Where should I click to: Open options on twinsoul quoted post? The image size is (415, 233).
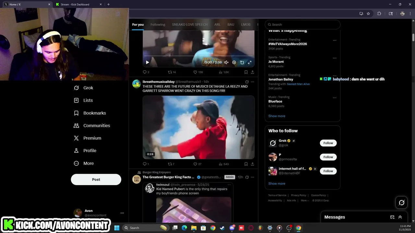[x=229, y=184]
